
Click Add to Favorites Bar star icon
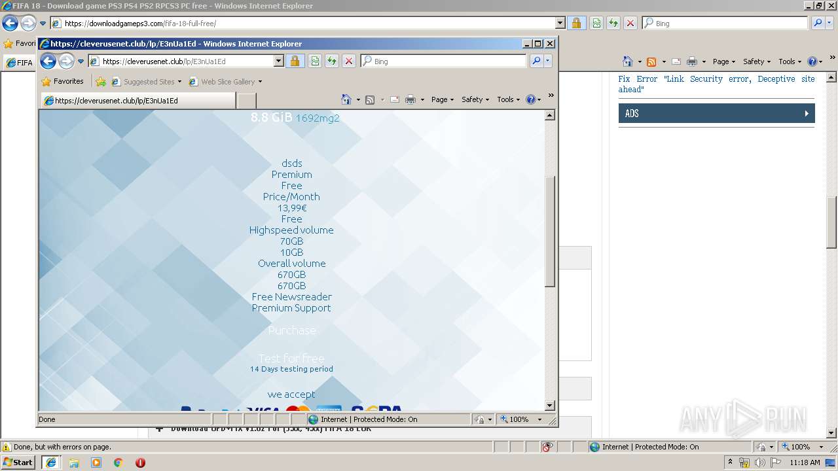pos(100,82)
